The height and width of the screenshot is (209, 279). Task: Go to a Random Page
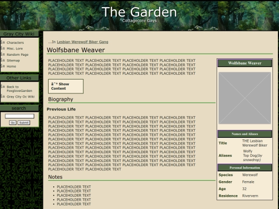18,55
